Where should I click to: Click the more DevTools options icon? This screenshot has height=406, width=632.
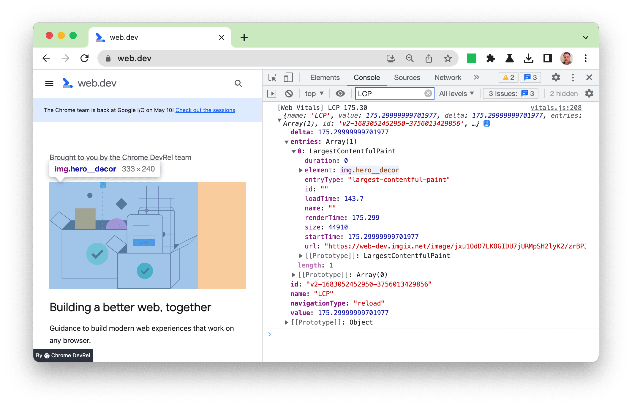tap(573, 77)
